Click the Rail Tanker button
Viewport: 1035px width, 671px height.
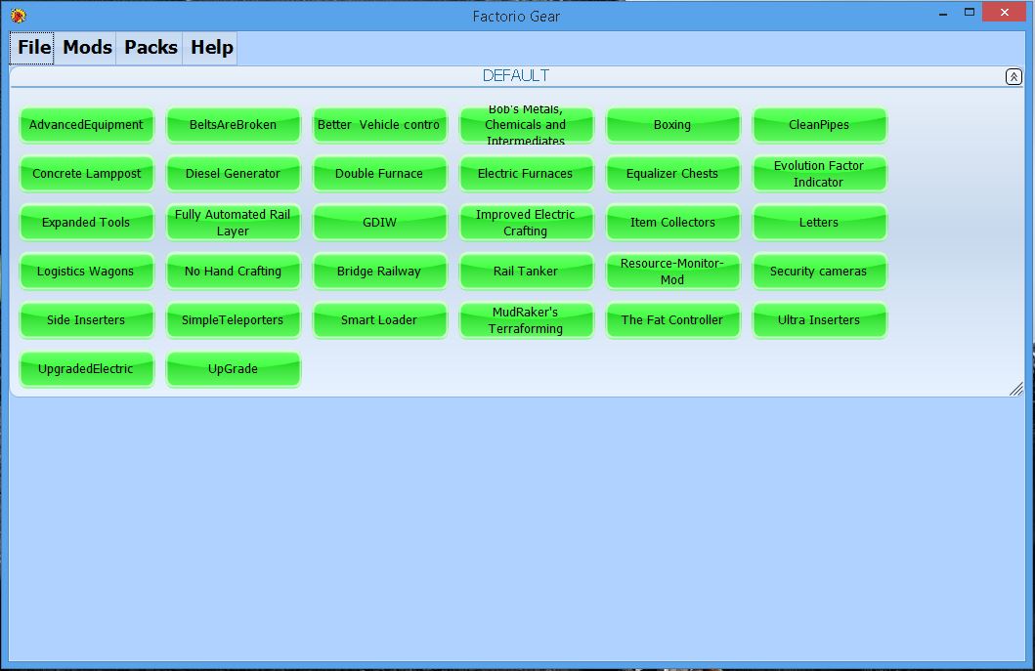[x=526, y=272]
